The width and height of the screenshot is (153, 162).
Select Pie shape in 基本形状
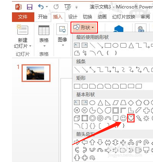[92, 110]
